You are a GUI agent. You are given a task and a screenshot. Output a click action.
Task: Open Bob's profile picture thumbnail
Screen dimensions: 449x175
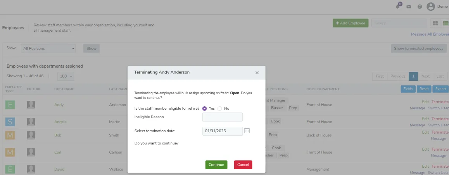click(x=31, y=135)
